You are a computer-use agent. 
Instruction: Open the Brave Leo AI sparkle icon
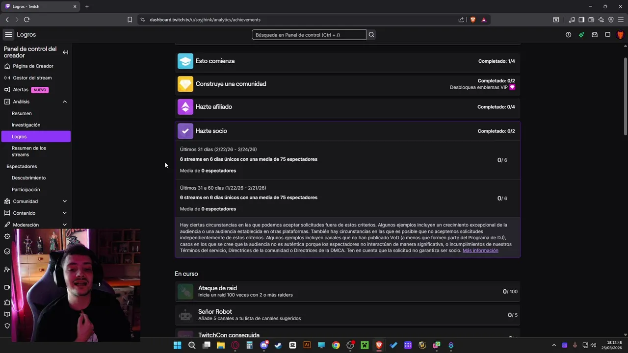click(x=601, y=20)
